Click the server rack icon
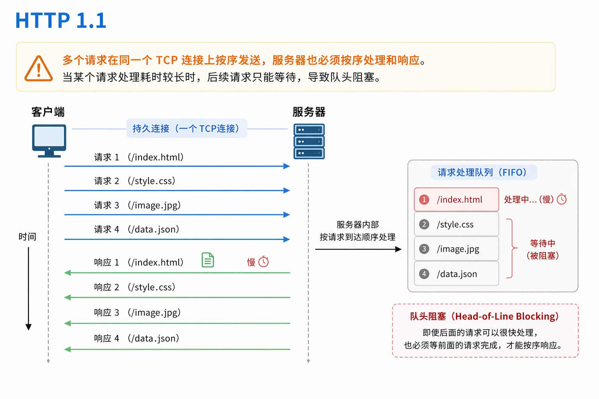This screenshot has width=599, height=399. click(x=309, y=141)
